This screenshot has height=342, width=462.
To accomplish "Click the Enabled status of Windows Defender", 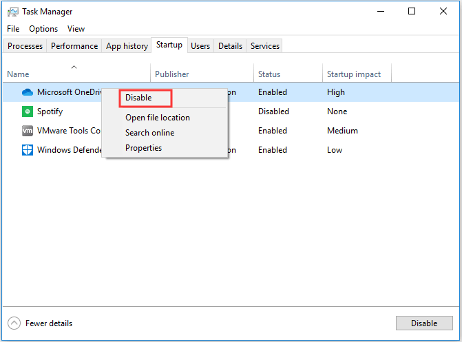I will (273, 150).
